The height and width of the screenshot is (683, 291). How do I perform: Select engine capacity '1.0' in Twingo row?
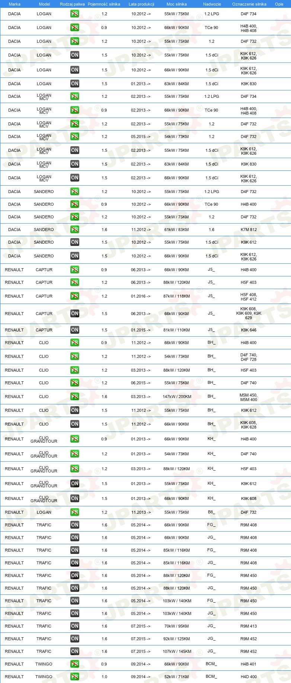coord(104,677)
